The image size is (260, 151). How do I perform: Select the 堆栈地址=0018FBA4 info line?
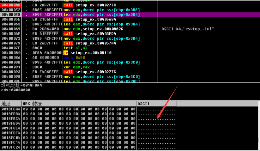pyautogui.click(x=22, y=85)
